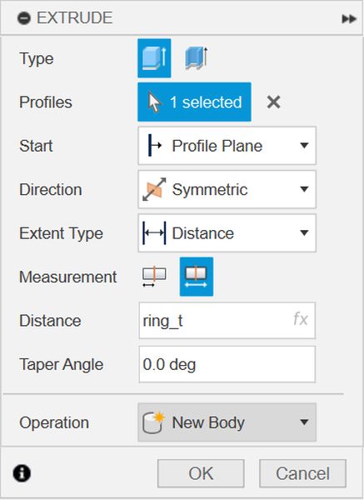Click the Cancel button
This screenshot has width=364, height=500.
[303, 473]
